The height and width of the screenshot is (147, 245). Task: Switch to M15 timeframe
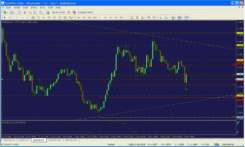89,18
